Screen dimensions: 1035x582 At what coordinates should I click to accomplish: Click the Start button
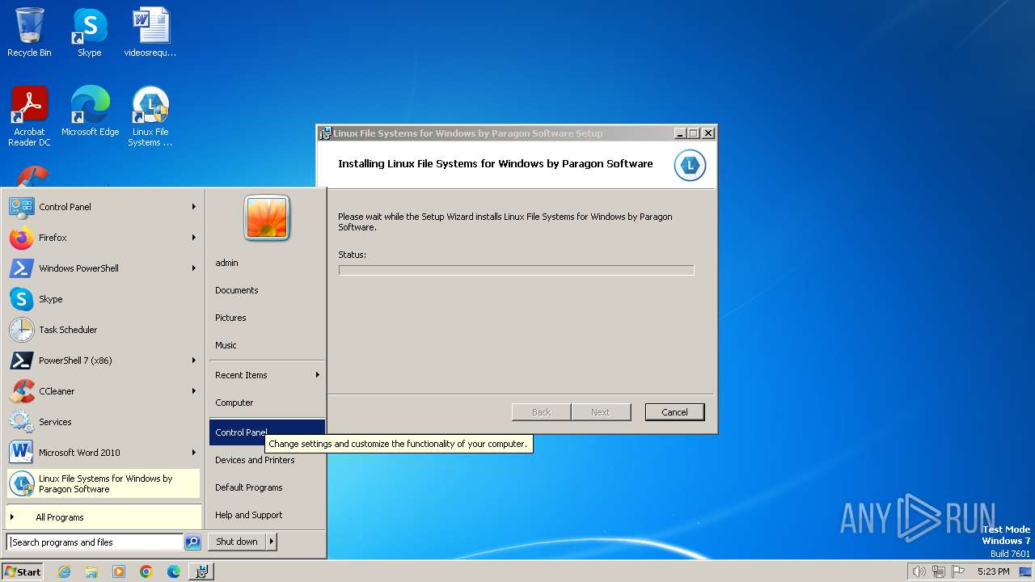[23, 571]
